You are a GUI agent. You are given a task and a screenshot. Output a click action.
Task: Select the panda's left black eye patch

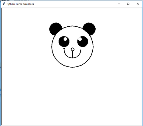[64, 42]
